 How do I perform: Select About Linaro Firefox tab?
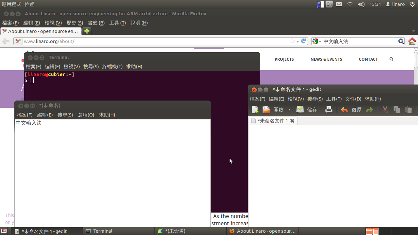[x=41, y=31]
